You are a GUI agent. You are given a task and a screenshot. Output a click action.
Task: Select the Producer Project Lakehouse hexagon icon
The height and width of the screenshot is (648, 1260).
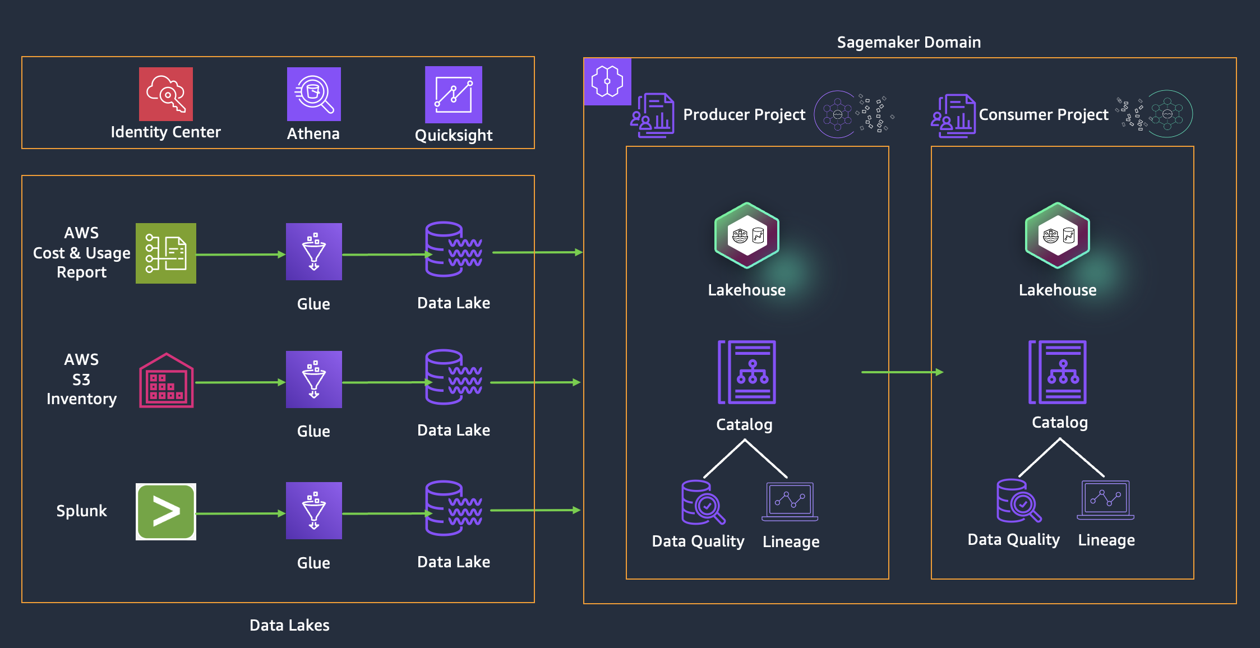pyautogui.click(x=746, y=235)
